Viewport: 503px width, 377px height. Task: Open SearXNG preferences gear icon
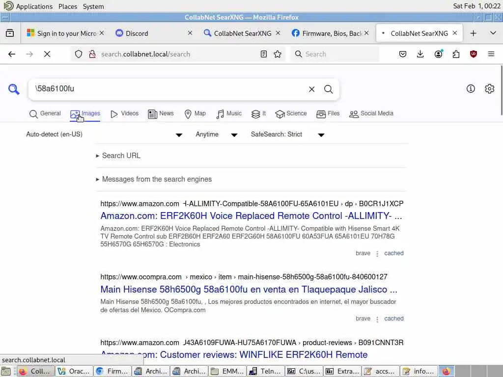(x=490, y=89)
